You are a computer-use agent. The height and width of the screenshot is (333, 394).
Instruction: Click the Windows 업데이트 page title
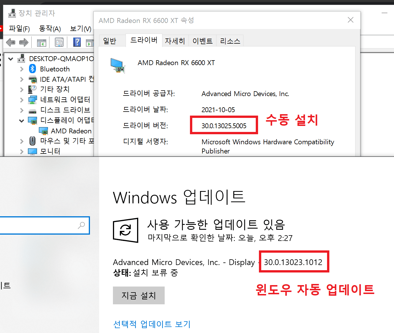click(x=179, y=197)
